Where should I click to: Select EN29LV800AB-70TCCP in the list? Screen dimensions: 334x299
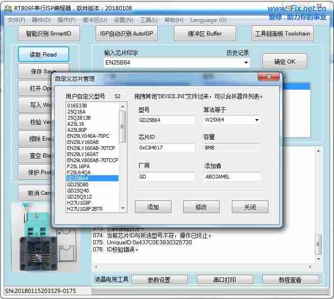[93, 160]
